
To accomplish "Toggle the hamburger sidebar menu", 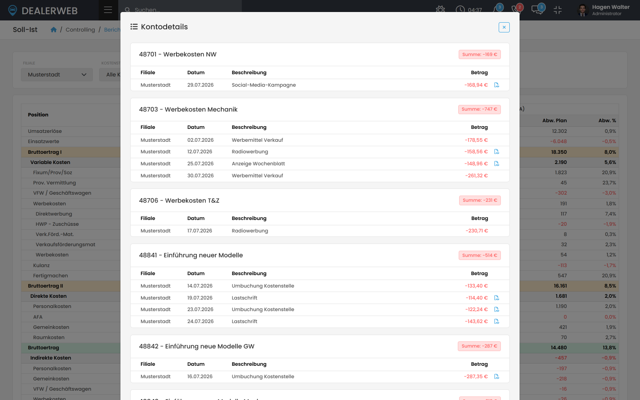I will (108, 10).
